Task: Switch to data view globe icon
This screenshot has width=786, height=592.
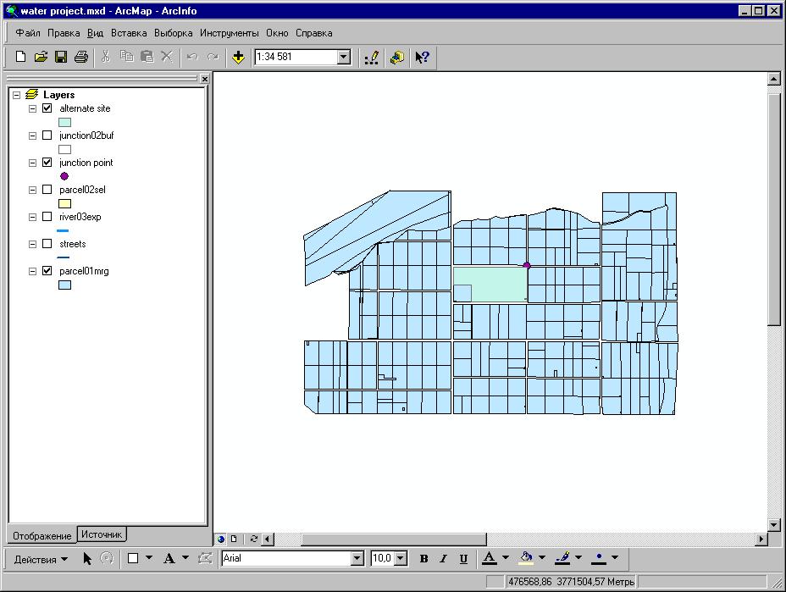Action: 220,539
